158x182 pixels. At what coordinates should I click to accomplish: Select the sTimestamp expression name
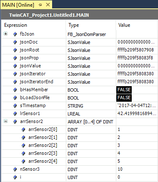(33, 106)
